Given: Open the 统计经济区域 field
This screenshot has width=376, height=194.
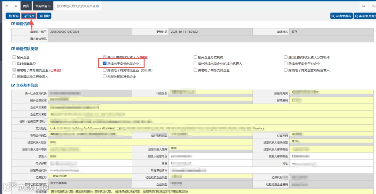Looking at the screenshot, I should click(150, 99).
